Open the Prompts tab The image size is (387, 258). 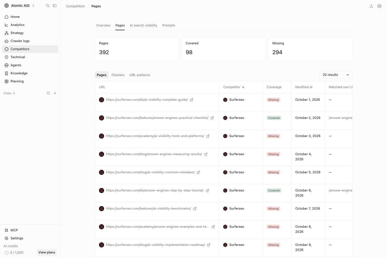coord(169,25)
